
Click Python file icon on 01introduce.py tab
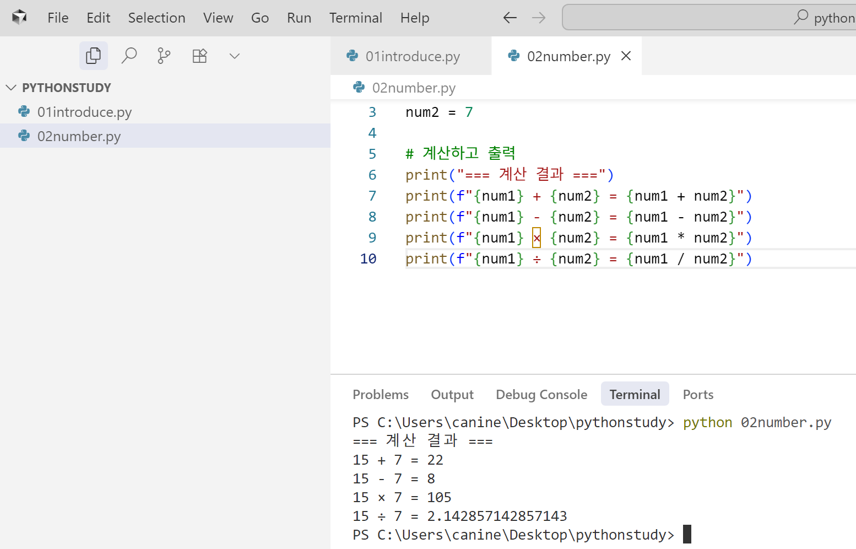[x=352, y=56]
